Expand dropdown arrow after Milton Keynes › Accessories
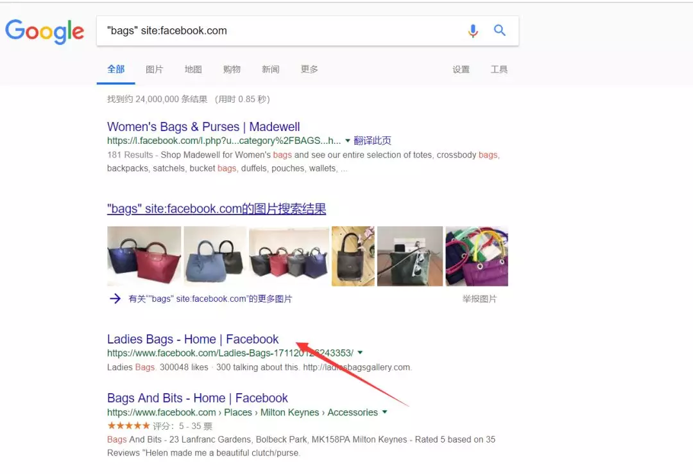The width and height of the screenshot is (693, 474). point(384,412)
